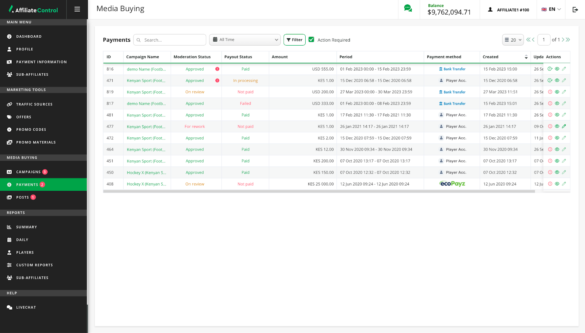Open the All Time date range dropdown
The image size is (585, 333).
click(x=245, y=40)
